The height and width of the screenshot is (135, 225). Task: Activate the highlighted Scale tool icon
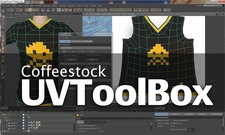tap(30, 10)
